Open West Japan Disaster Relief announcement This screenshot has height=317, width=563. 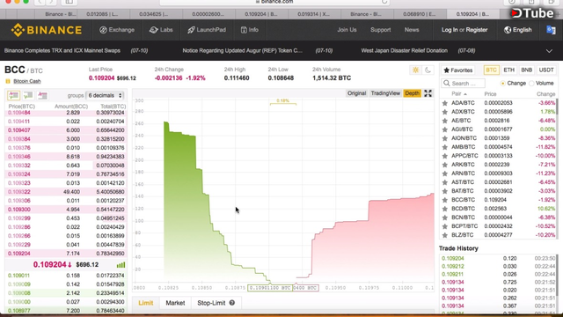point(405,51)
